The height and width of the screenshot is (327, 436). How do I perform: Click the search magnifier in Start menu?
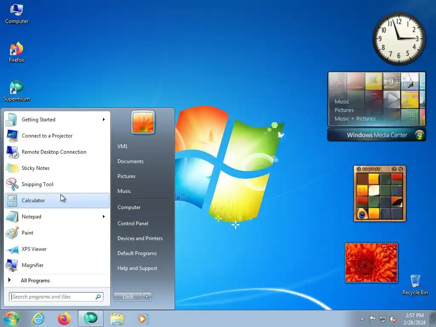(x=98, y=297)
